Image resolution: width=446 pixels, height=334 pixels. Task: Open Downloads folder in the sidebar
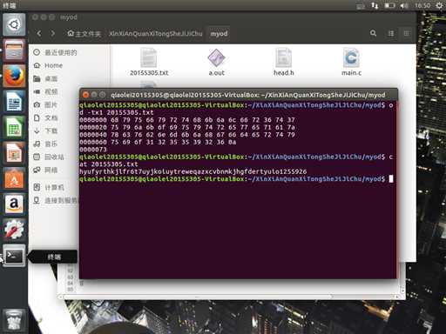tap(45, 130)
